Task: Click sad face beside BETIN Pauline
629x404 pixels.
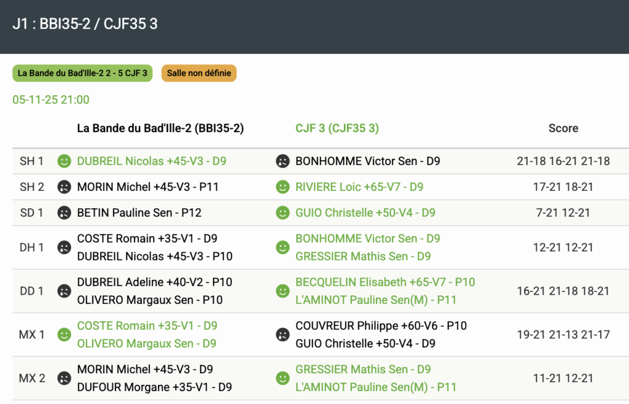Action: (64, 213)
